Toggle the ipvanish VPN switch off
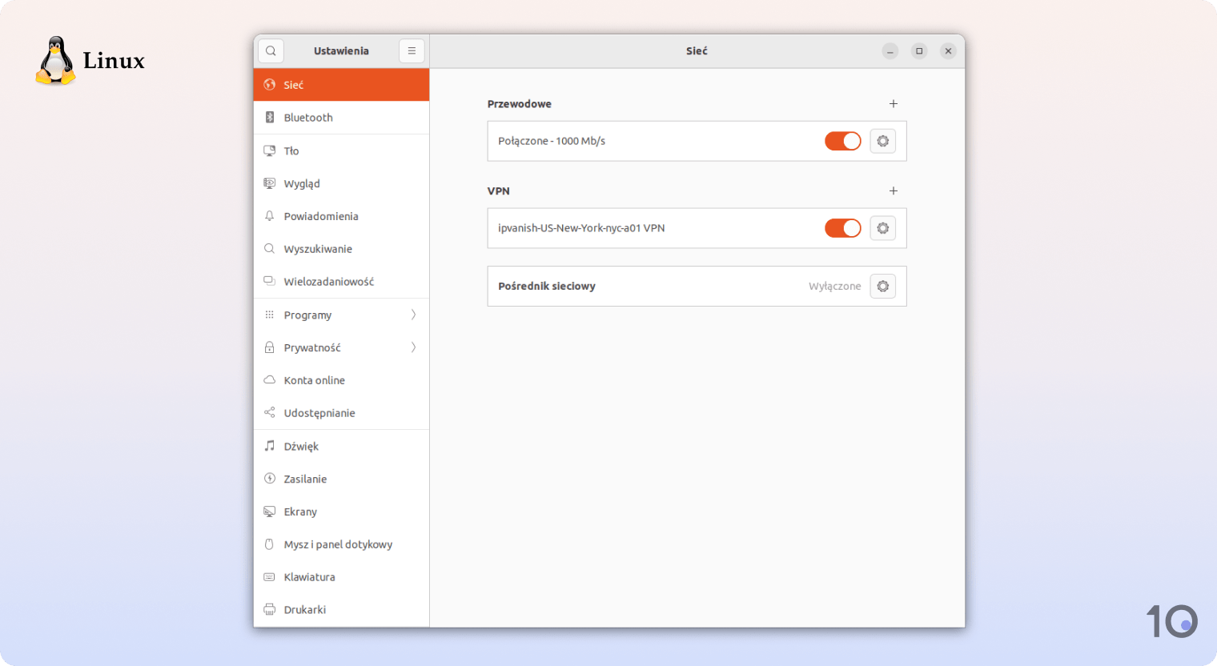 pos(843,228)
